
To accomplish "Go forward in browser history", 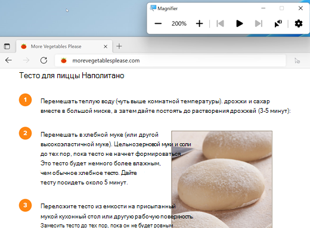I will pyautogui.click(x=26, y=60).
